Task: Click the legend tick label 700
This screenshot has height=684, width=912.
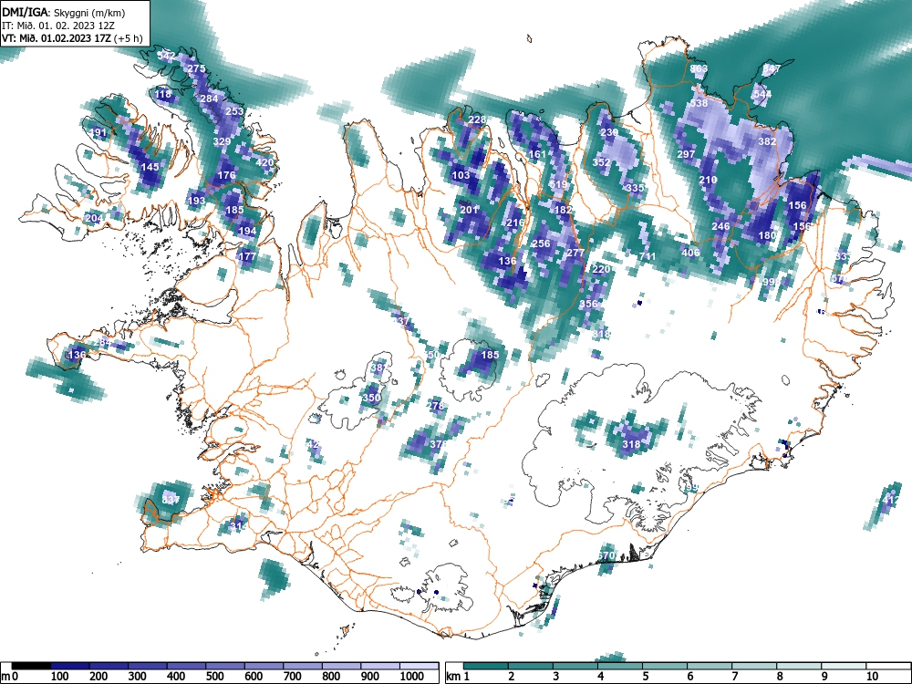Action: pyautogui.click(x=293, y=677)
